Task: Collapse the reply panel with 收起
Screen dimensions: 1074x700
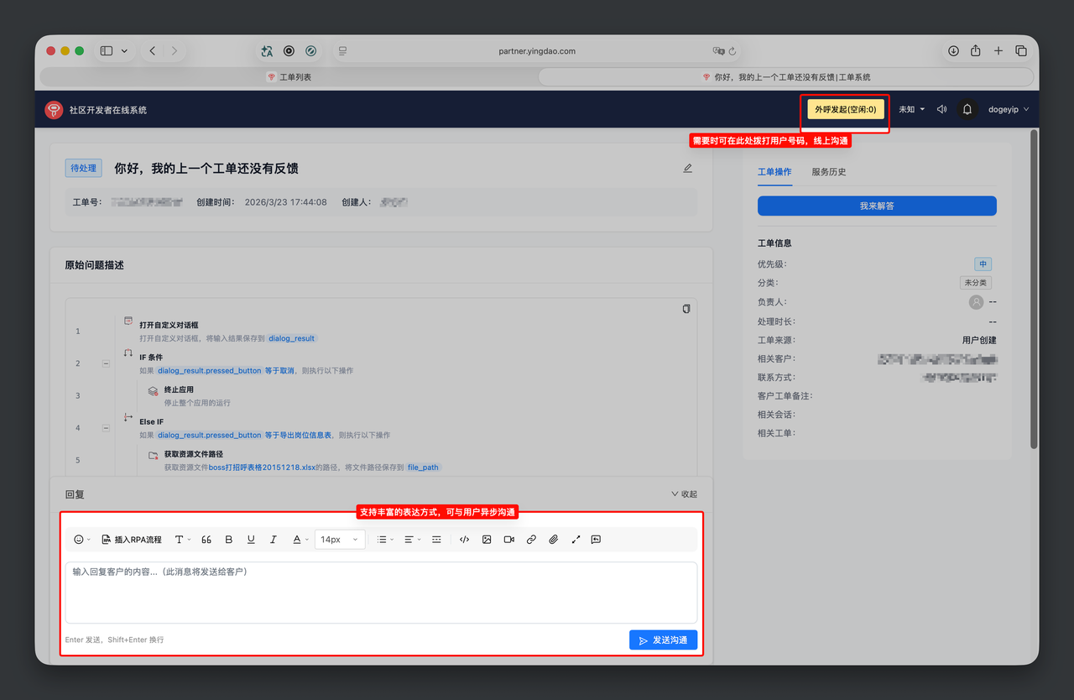Action: tap(685, 494)
